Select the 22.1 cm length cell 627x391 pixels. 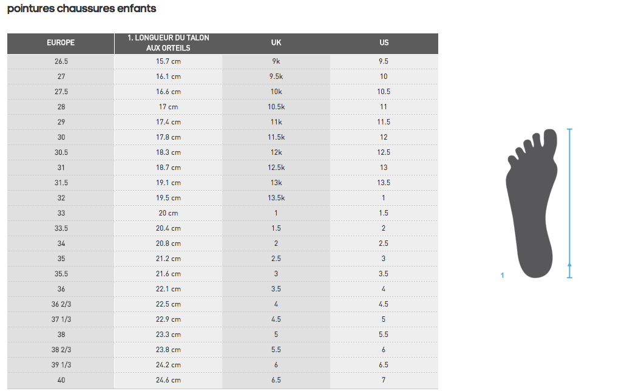[168, 289]
